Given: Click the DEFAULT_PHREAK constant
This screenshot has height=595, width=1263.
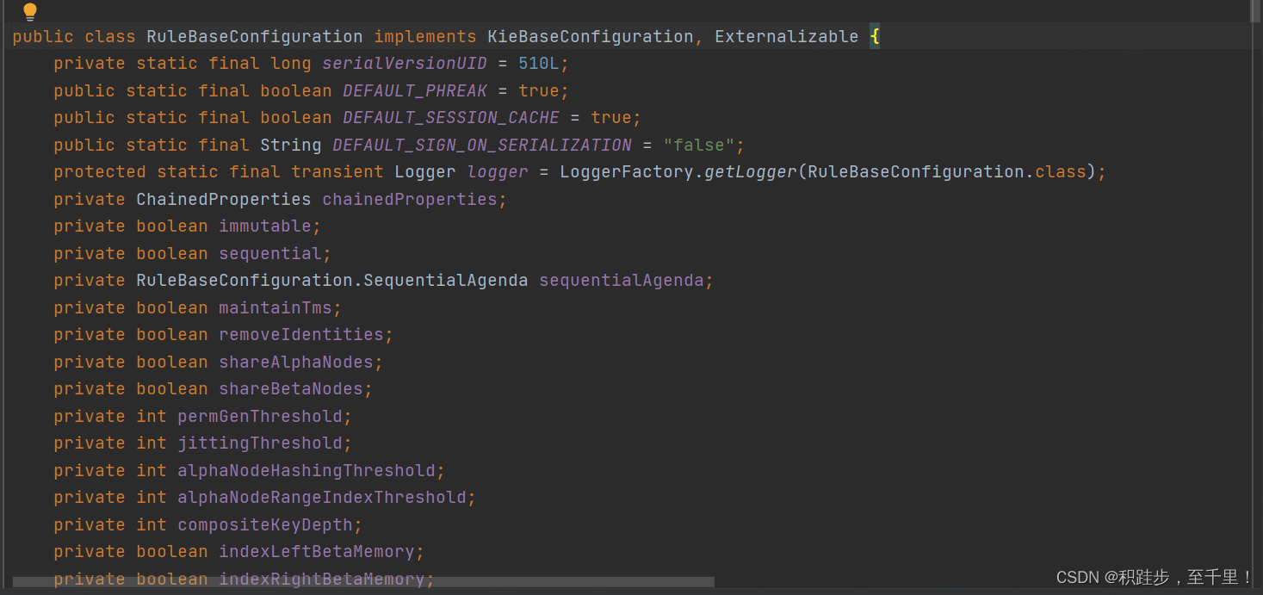Looking at the screenshot, I should point(415,90).
